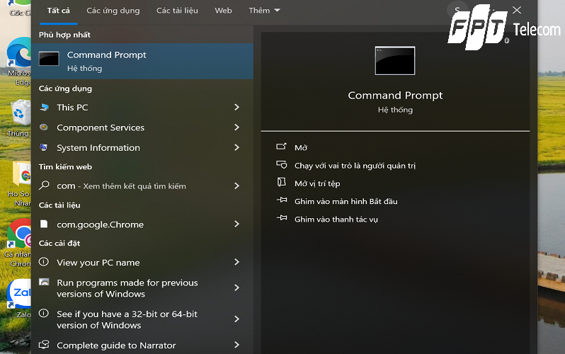Click Mở to open Command Prompt

pyautogui.click(x=301, y=147)
